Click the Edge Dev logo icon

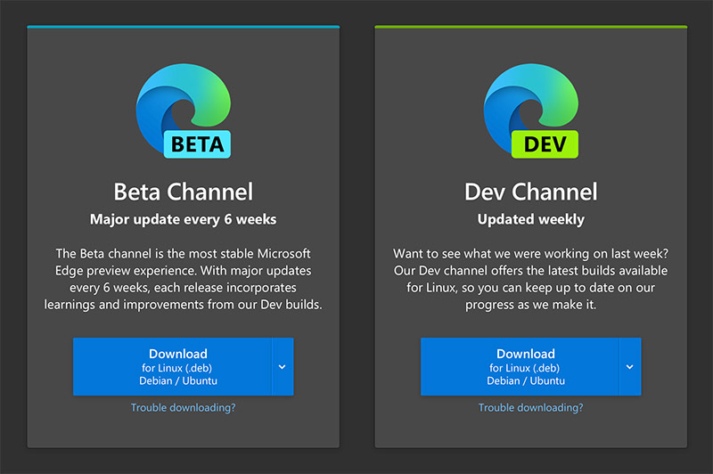[530, 110]
